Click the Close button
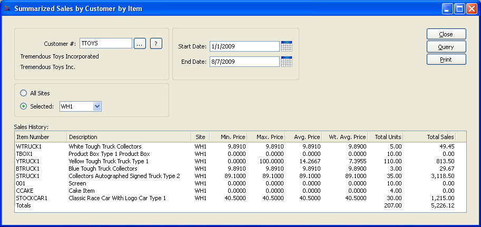481x227 pixels. tap(446, 34)
